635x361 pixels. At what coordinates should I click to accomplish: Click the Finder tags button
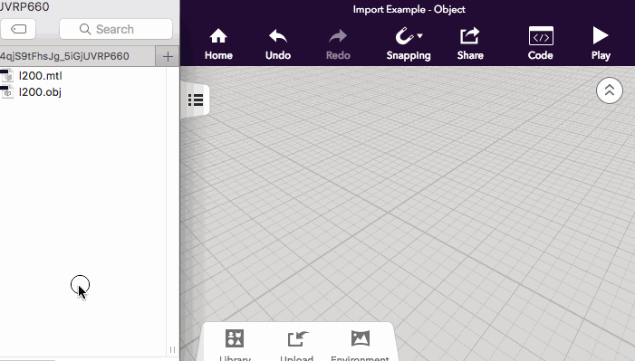click(18, 29)
